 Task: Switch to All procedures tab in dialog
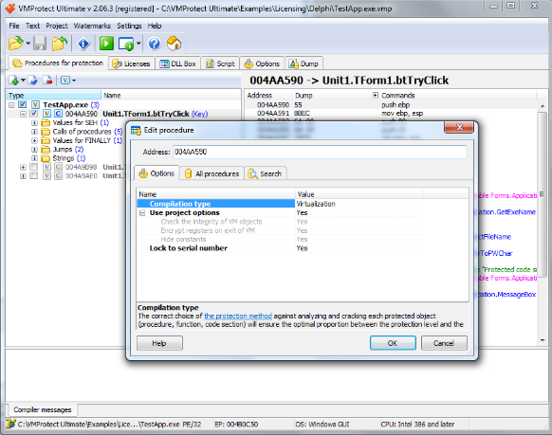[212, 173]
